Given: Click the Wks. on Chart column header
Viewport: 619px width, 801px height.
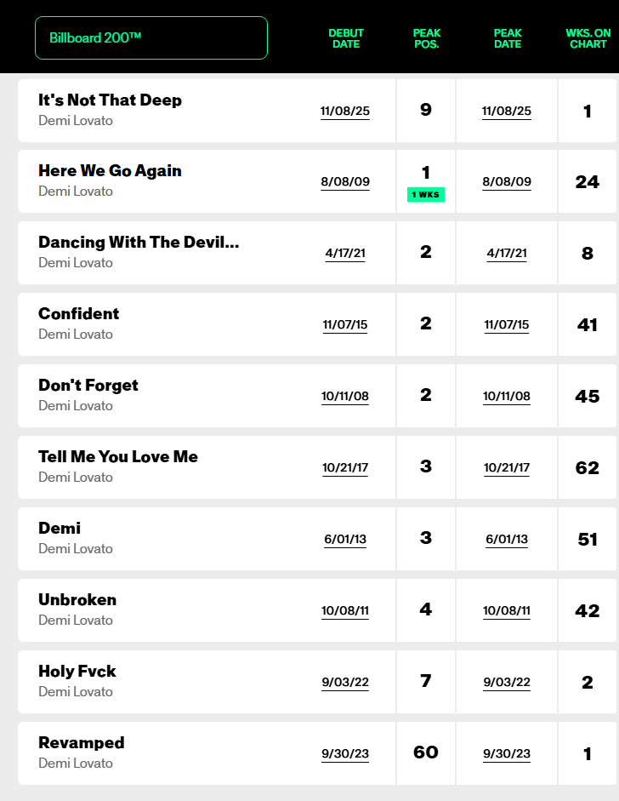Looking at the screenshot, I should (588, 38).
